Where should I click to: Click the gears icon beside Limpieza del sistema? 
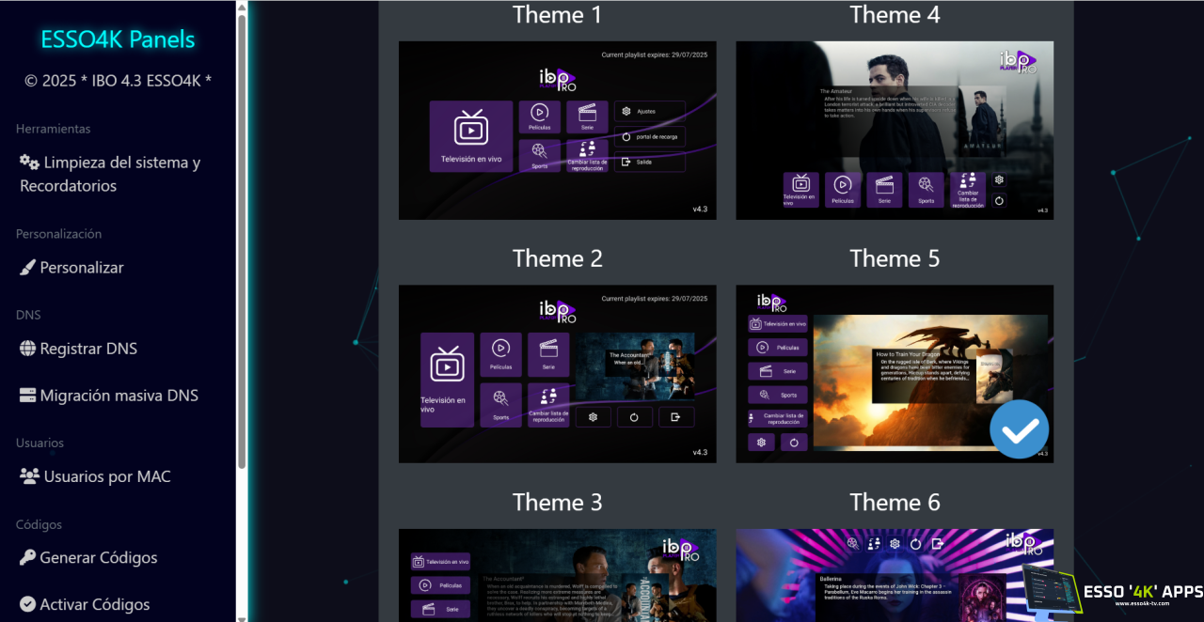pos(29,163)
